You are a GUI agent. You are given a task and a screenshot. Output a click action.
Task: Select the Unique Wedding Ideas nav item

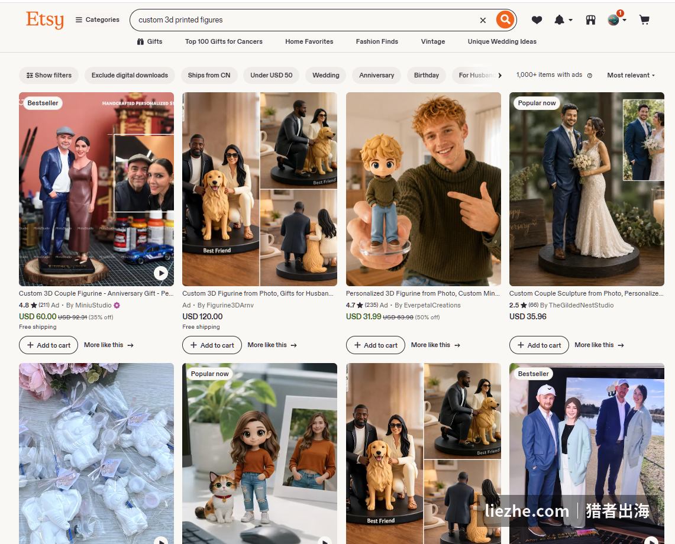click(502, 42)
